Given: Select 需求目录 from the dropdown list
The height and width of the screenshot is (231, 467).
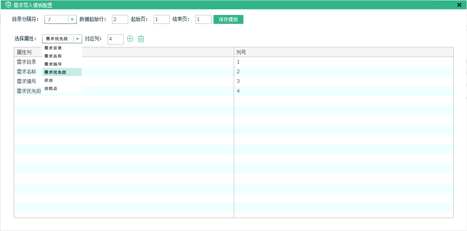Looking at the screenshot, I should point(53,48).
